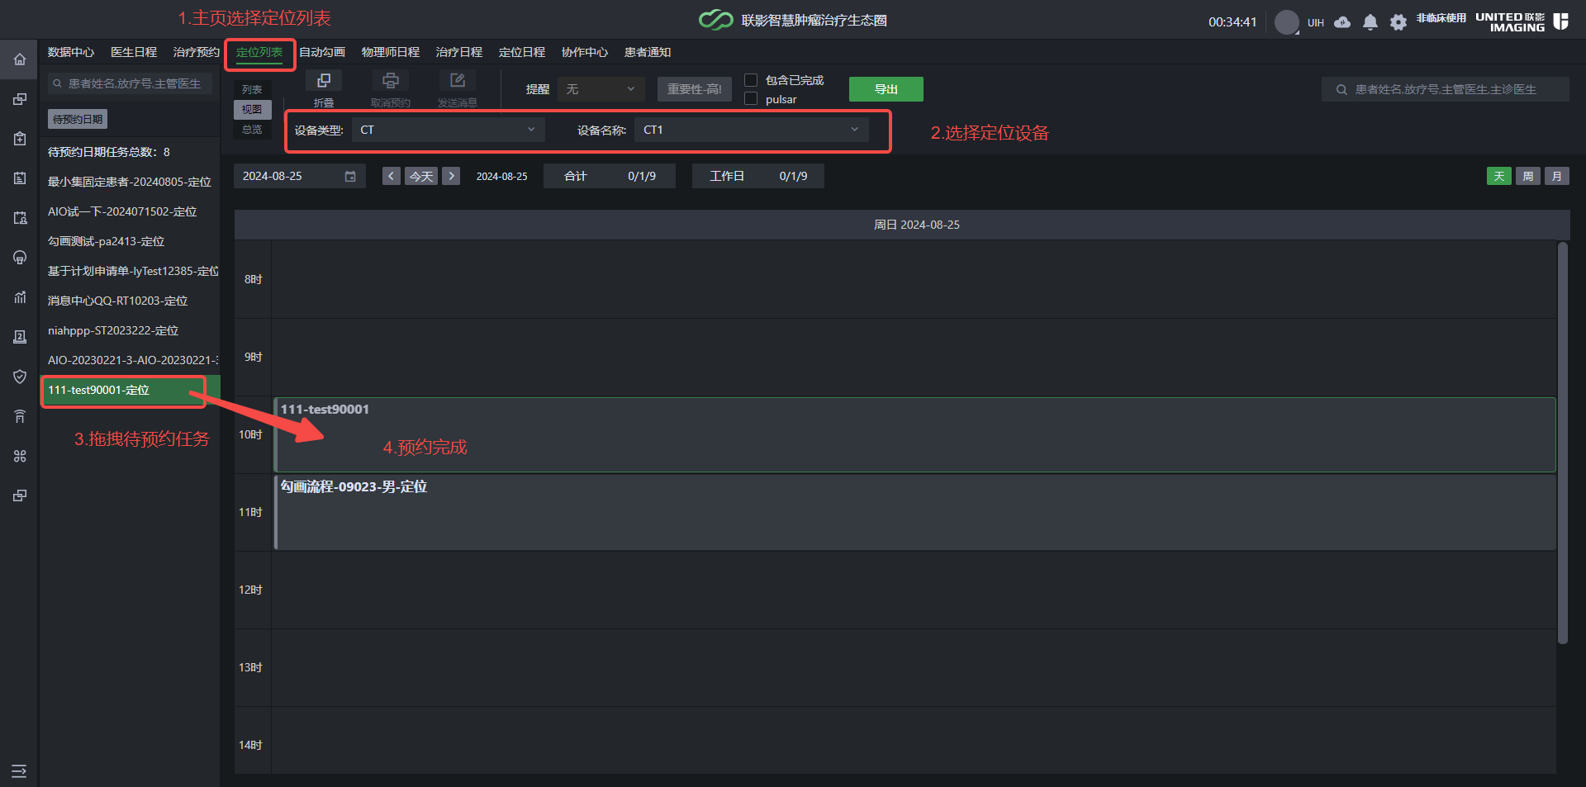Click the 发送消息 edit icon

[x=458, y=81]
